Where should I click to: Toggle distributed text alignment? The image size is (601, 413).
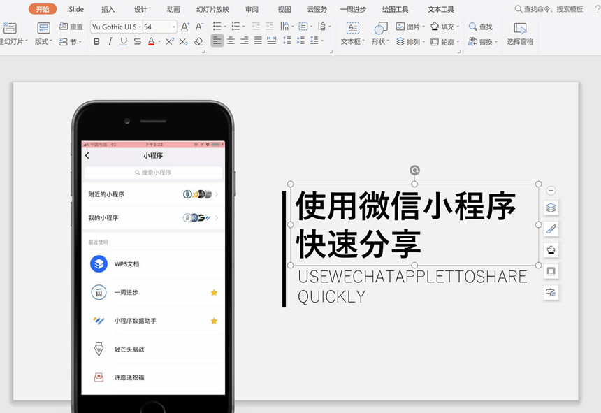click(x=272, y=41)
